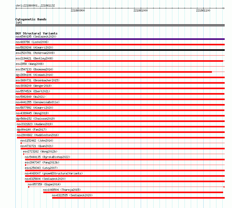Click dgv90n140 (Fan2017) label
The image size is (232, 208).
point(32,130)
